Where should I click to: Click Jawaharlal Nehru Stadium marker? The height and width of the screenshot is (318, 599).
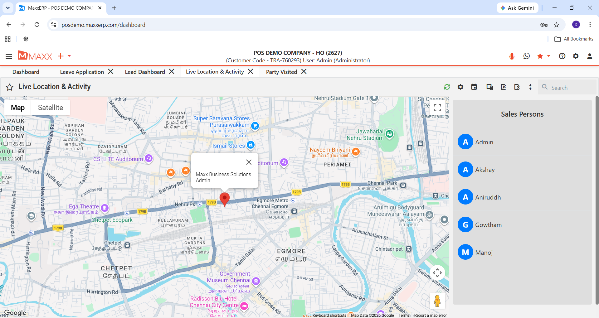tap(389, 134)
